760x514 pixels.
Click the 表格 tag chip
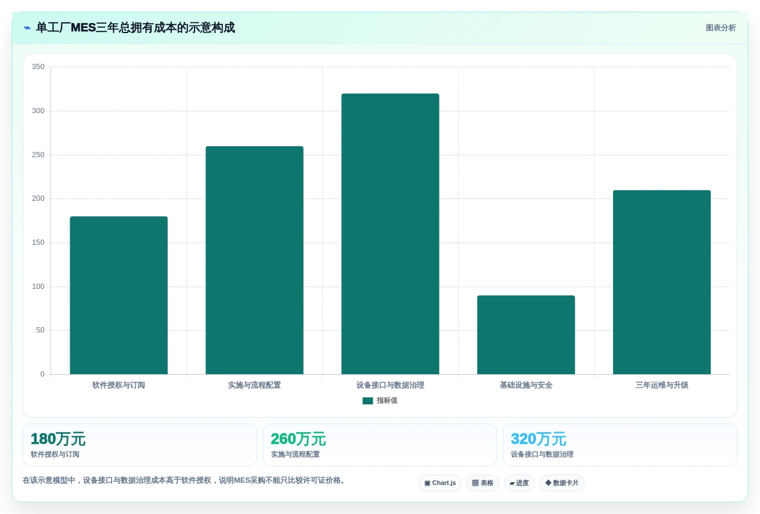click(x=482, y=483)
